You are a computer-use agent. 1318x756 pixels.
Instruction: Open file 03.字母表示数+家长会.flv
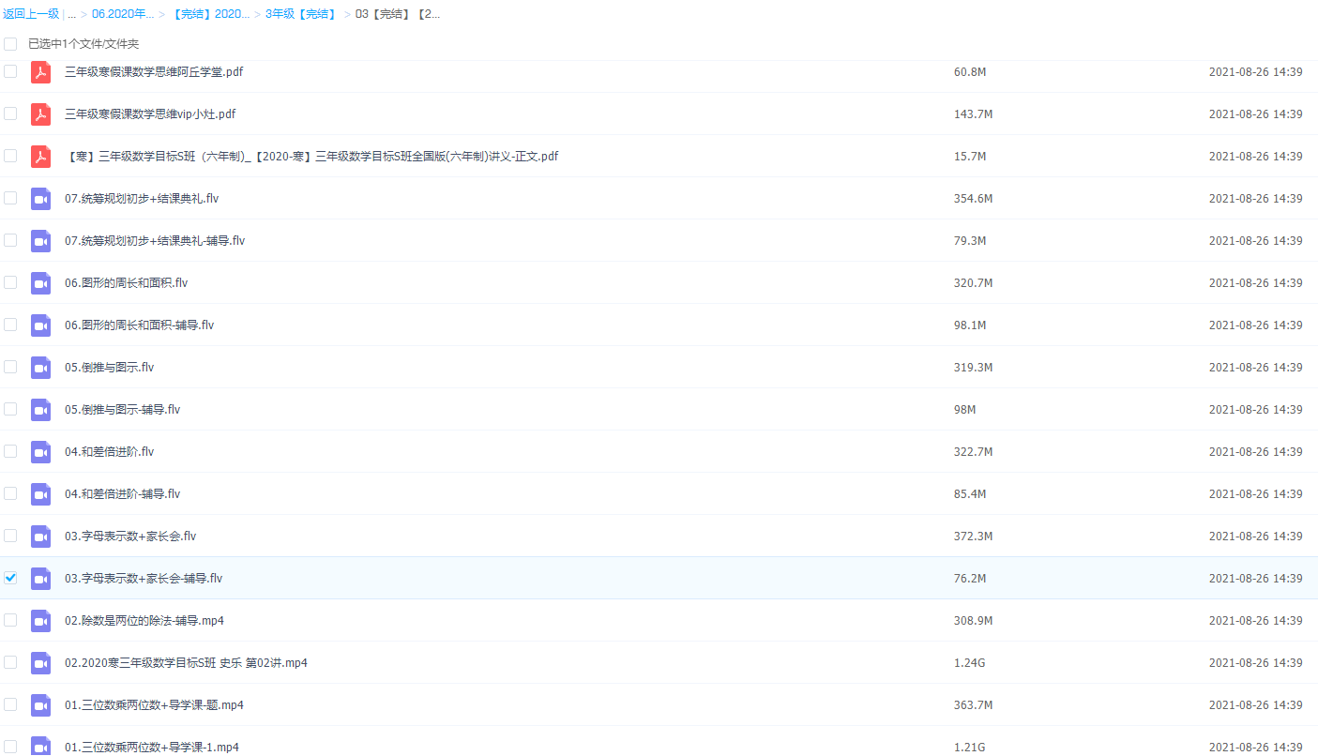click(x=130, y=537)
